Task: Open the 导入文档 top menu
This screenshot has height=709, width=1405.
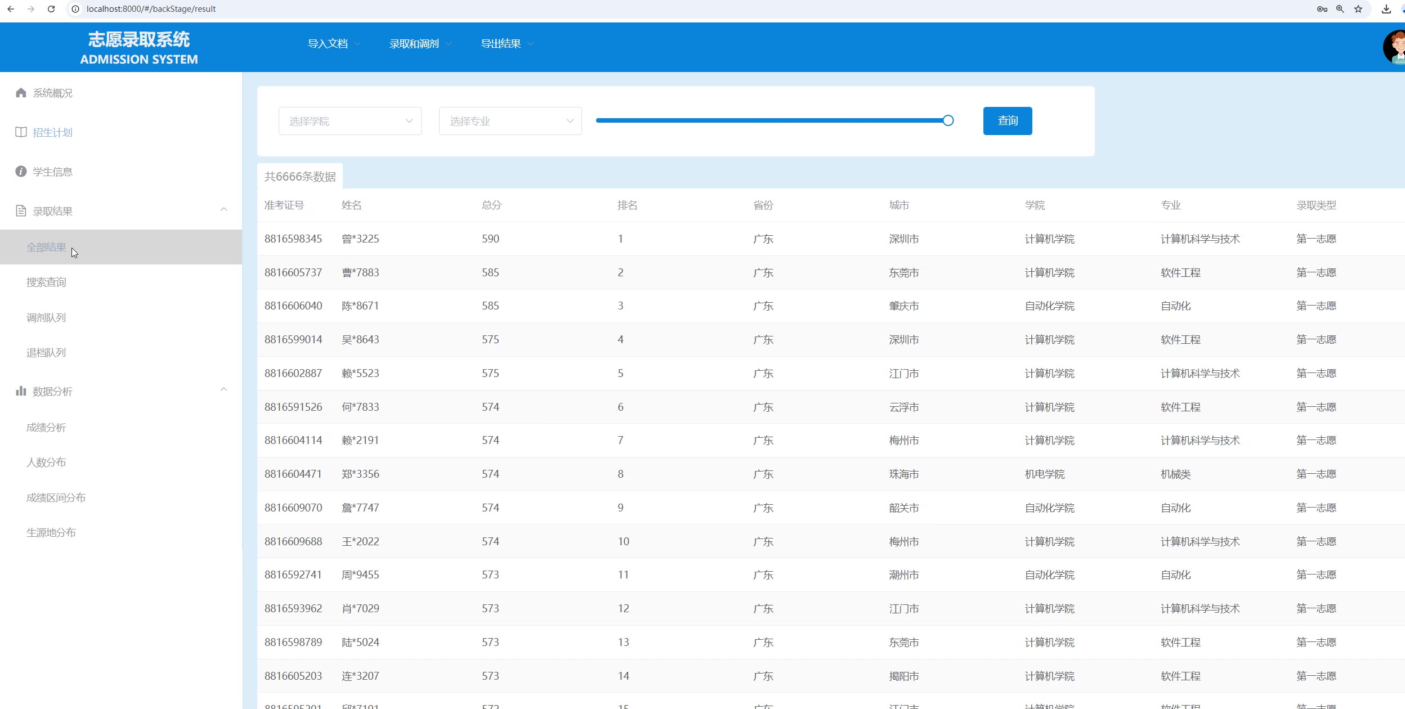Action: 333,44
